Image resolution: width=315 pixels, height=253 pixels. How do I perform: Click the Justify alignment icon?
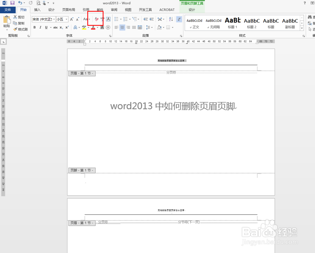coord(134,27)
